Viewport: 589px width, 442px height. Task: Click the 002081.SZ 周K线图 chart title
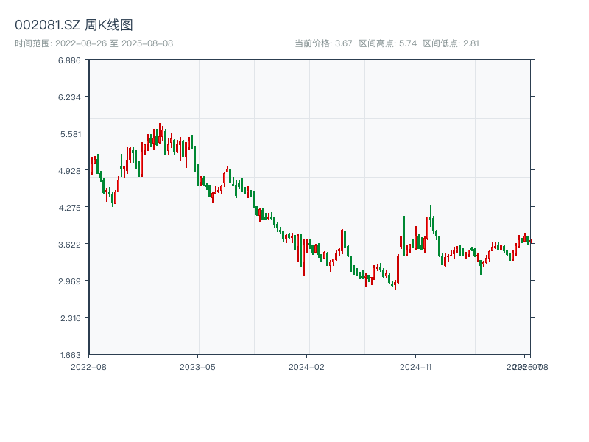(74, 26)
